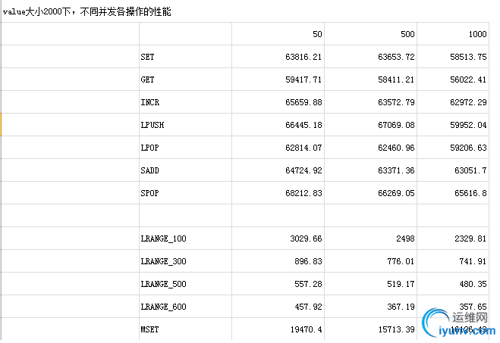Click the column header cell 500
The width and height of the screenshot is (500, 343).
[370, 34]
